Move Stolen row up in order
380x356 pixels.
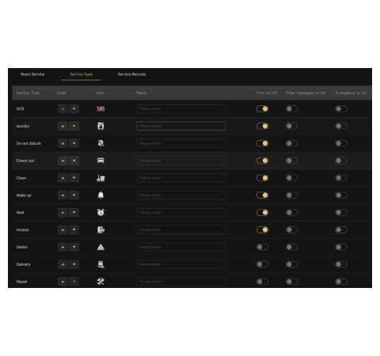coord(63,247)
